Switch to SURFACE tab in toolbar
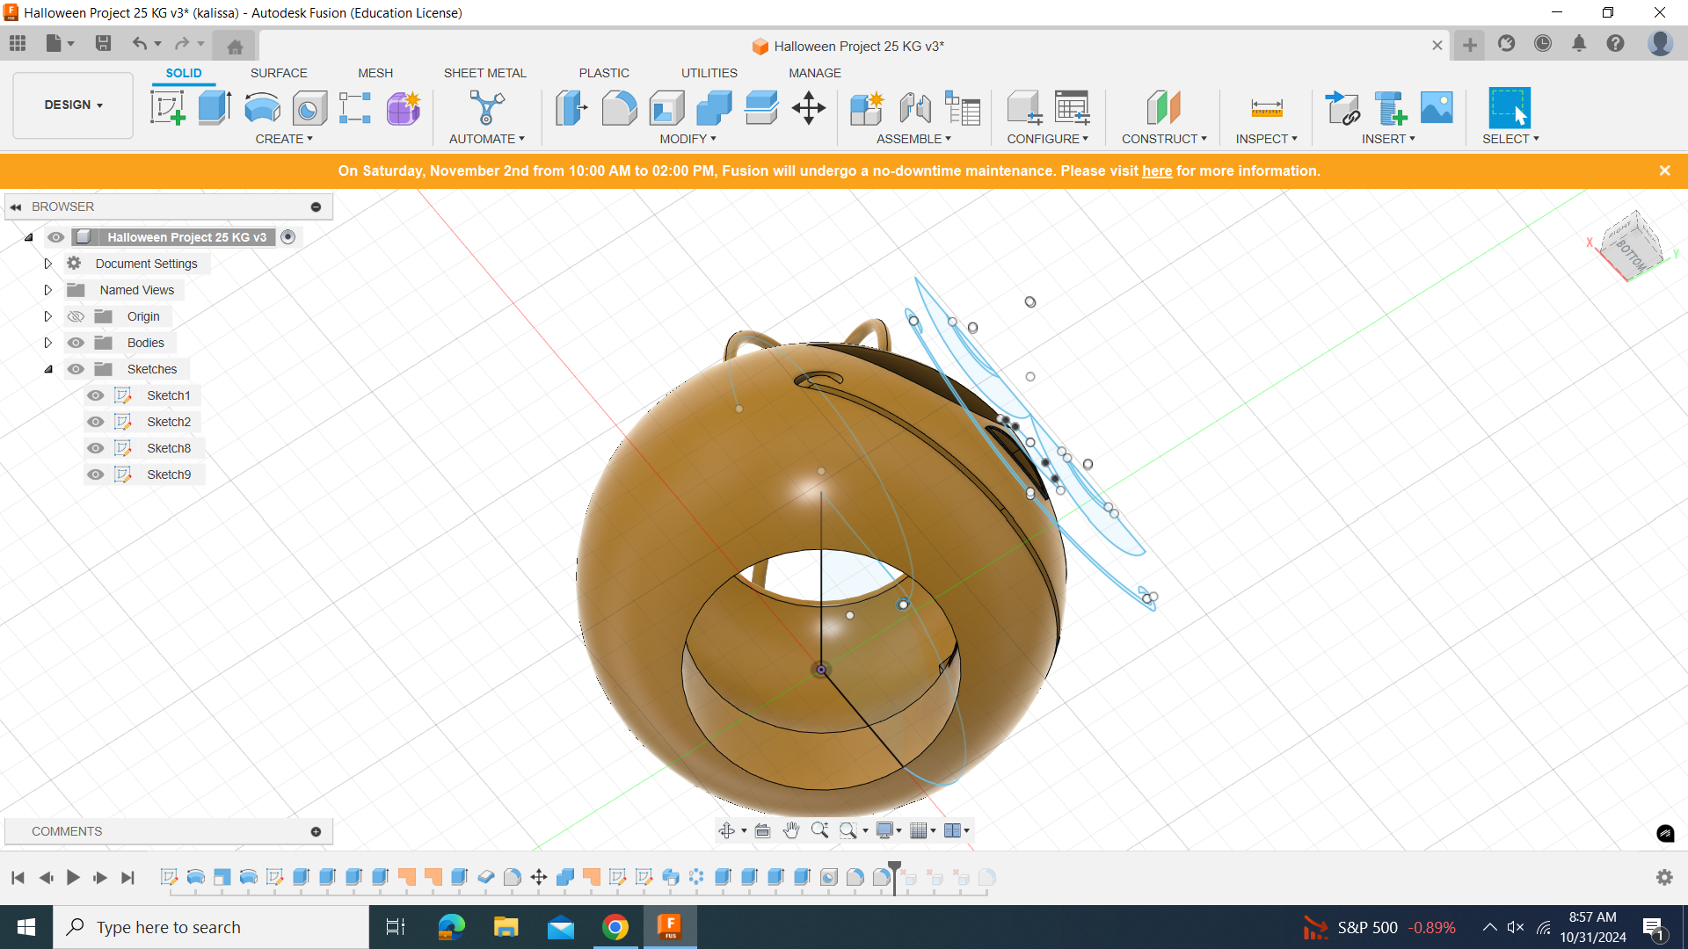 point(278,73)
